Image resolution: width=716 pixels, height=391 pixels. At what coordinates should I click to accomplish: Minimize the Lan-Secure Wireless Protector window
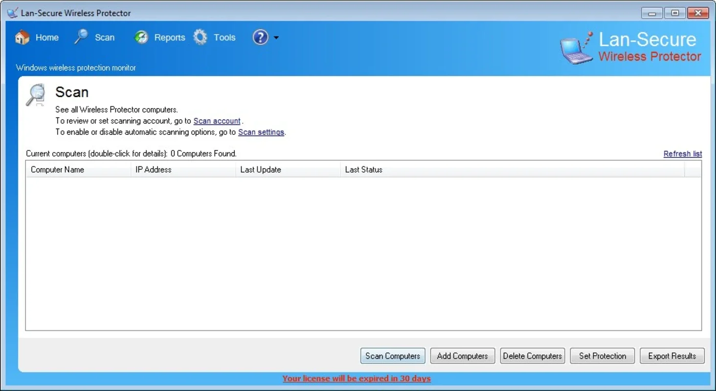[652, 13]
